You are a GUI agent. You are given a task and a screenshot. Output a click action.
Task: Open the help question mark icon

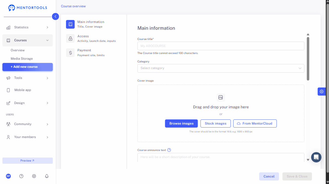point(21,176)
